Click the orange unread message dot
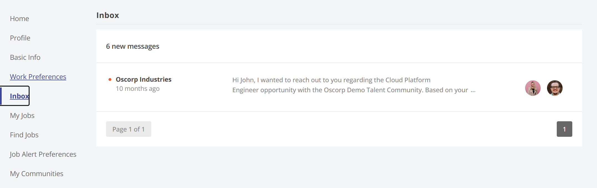This screenshot has height=188, width=597. coord(110,80)
